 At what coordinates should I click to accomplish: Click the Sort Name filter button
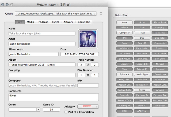[x=124, y=54]
